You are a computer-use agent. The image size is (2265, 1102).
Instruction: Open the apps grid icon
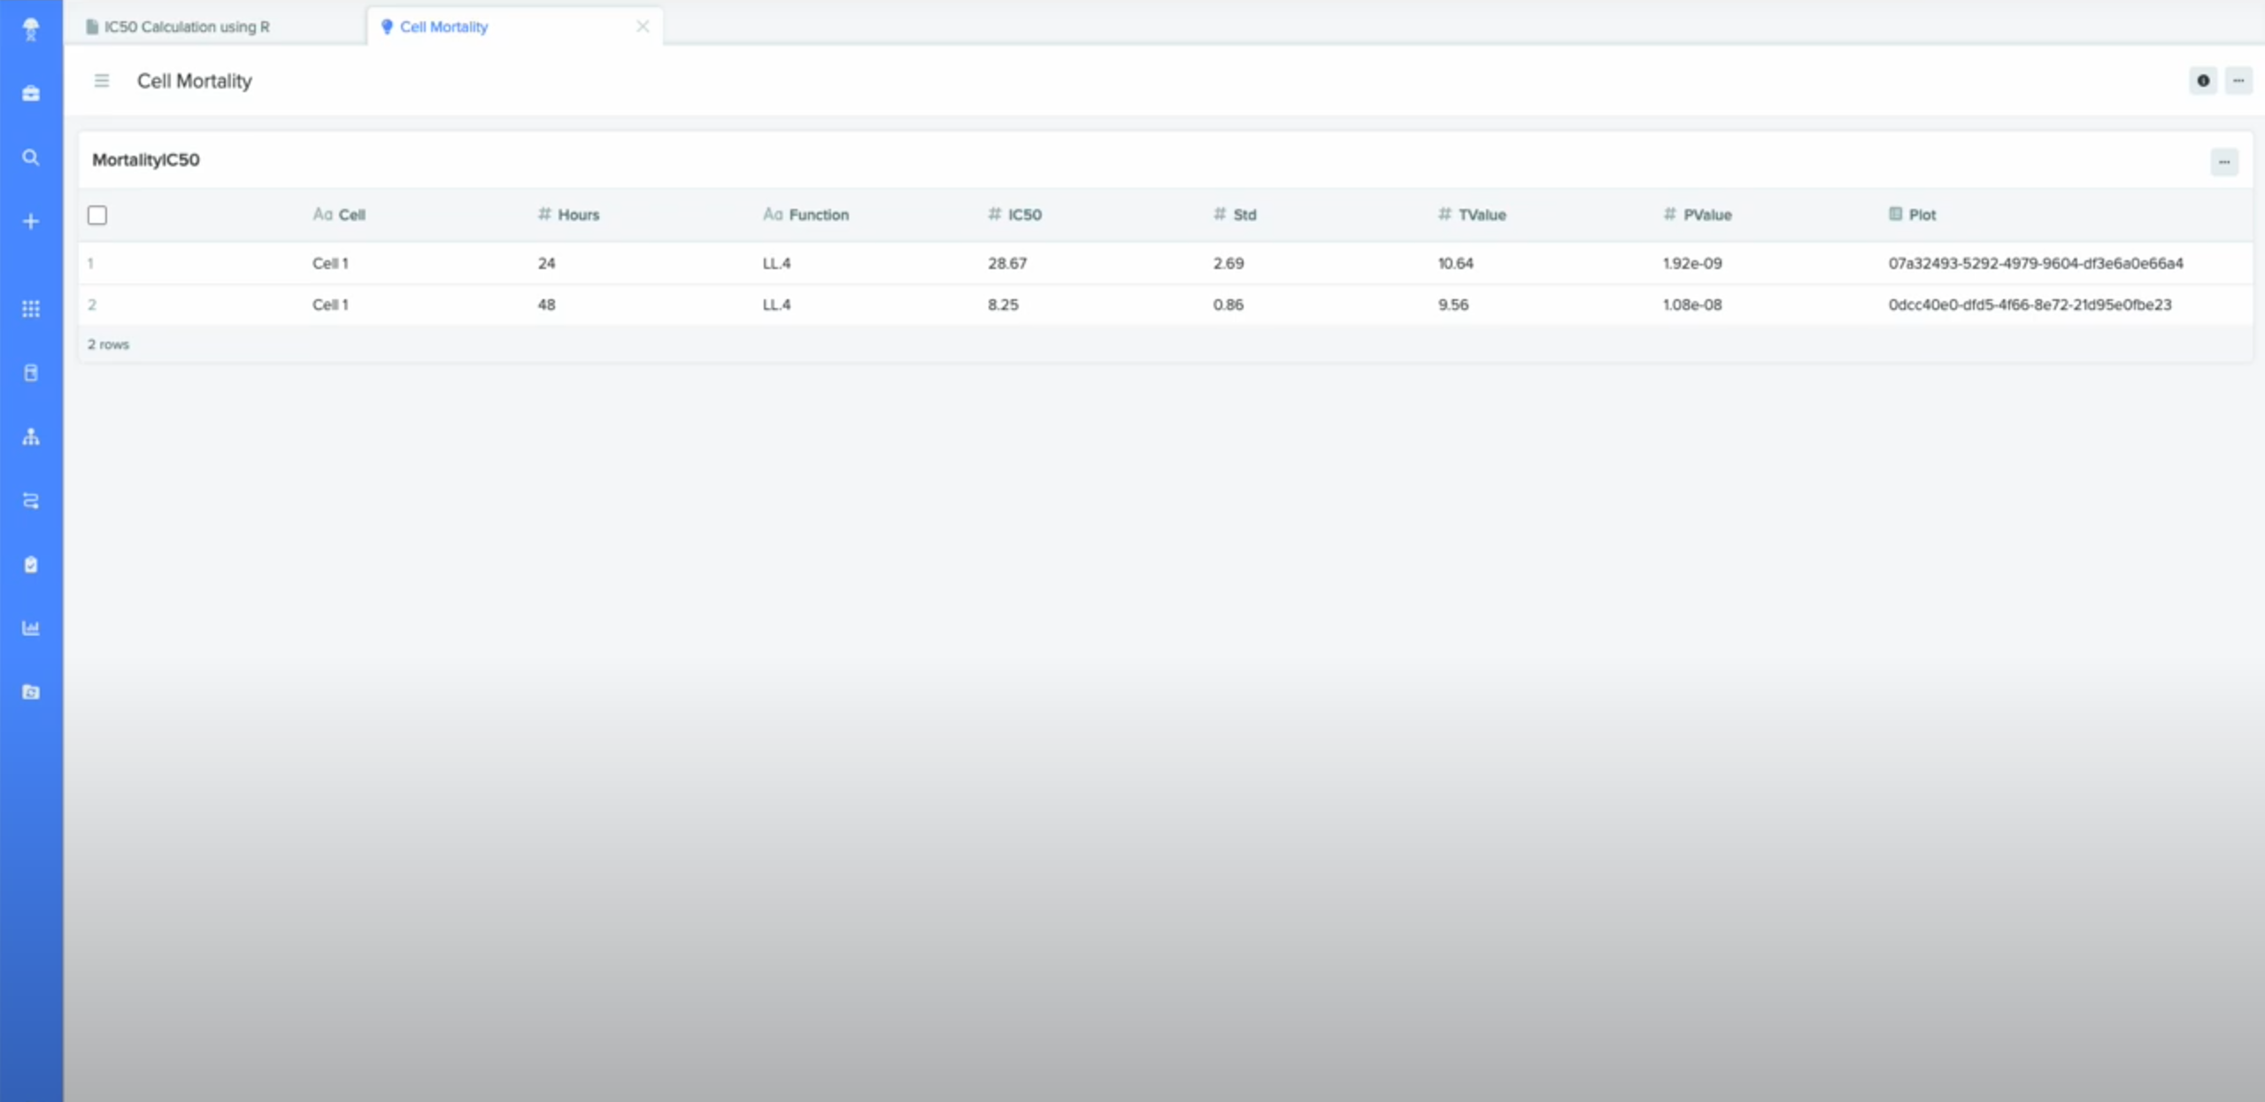31,309
